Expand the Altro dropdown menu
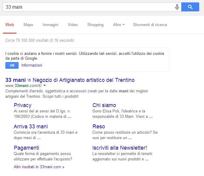This screenshot has height=176, width=204. [x=119, y=25]
